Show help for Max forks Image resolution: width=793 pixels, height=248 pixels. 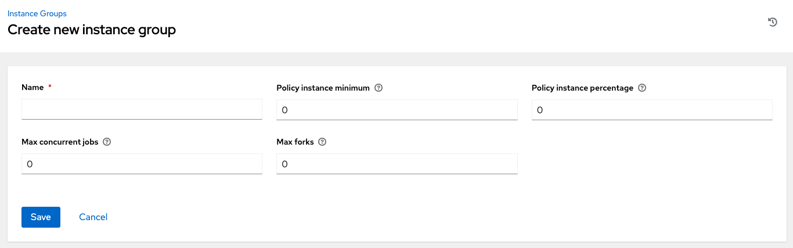322,142
